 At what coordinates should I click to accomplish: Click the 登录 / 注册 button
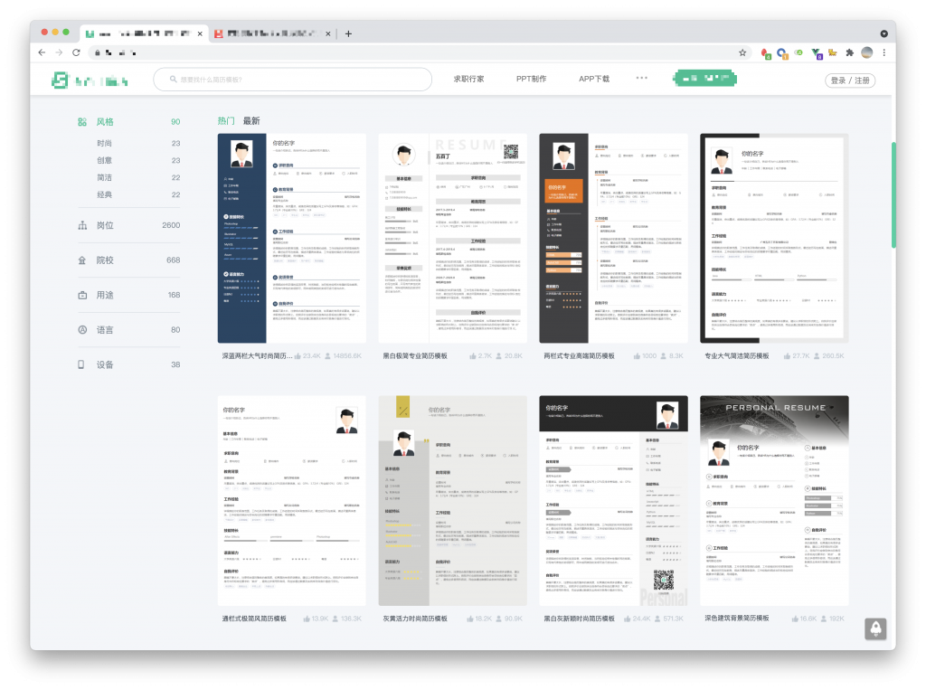(x=850, y=80)
